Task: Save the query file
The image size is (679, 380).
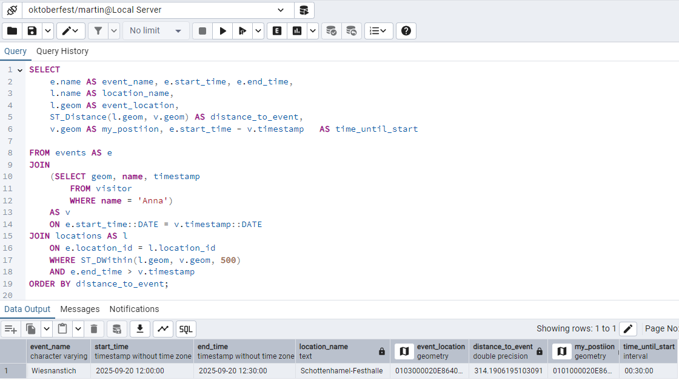Action: (32, 31)
